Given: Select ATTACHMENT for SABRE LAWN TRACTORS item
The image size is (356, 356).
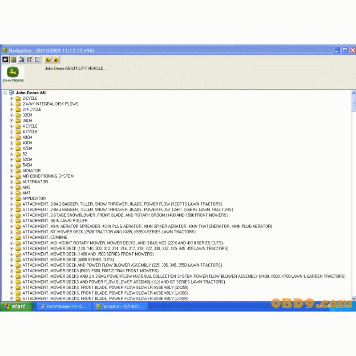Looking at the screenshot, I should coord(128,210).
